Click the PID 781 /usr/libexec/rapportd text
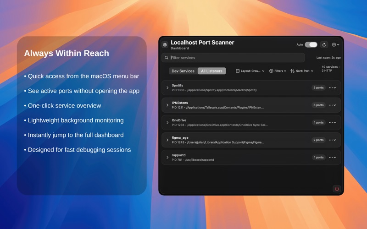 point(193,160)
